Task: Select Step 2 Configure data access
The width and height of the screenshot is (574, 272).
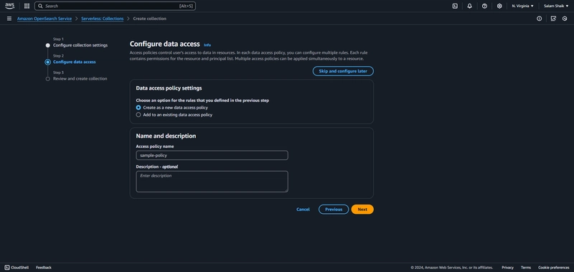Action: tap(75, 62)
